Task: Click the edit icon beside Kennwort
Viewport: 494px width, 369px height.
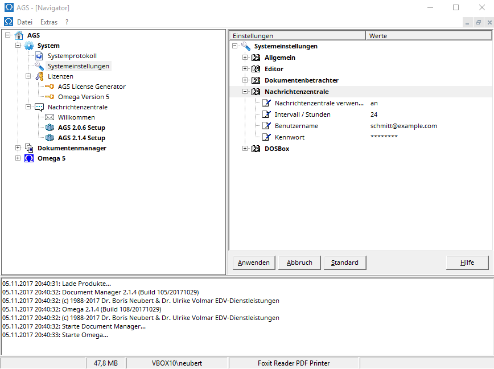Action: pyautogui.click(x=266, y=137)
